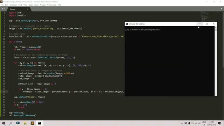Viewport: 224px width, 126px height.
Task: Open the File menu in Sublime Text
Action: coord(2,5)
